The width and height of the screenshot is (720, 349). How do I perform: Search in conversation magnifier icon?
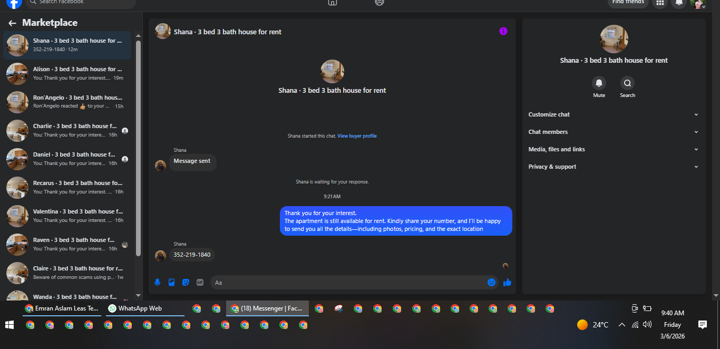627,83
